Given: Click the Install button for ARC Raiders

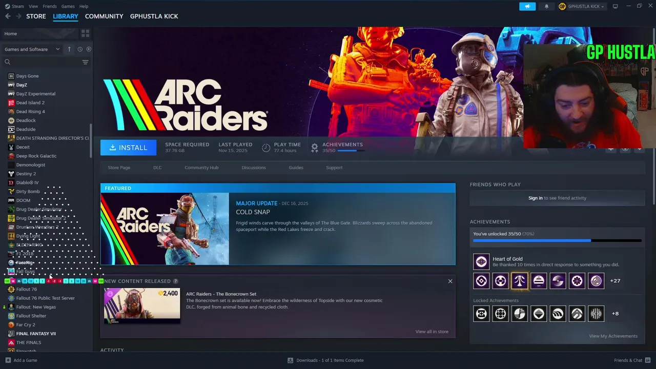Looking at the screenshot, I should (128, 148).
